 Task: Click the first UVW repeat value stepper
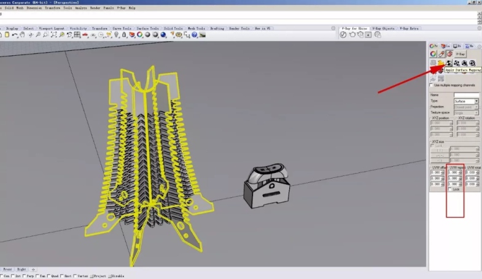[462, 172]
